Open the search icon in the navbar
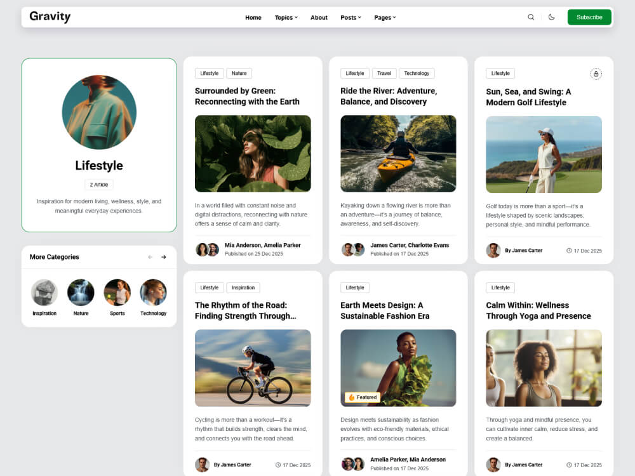This screenshot has width=635, height=476. [x=531, y=17]
